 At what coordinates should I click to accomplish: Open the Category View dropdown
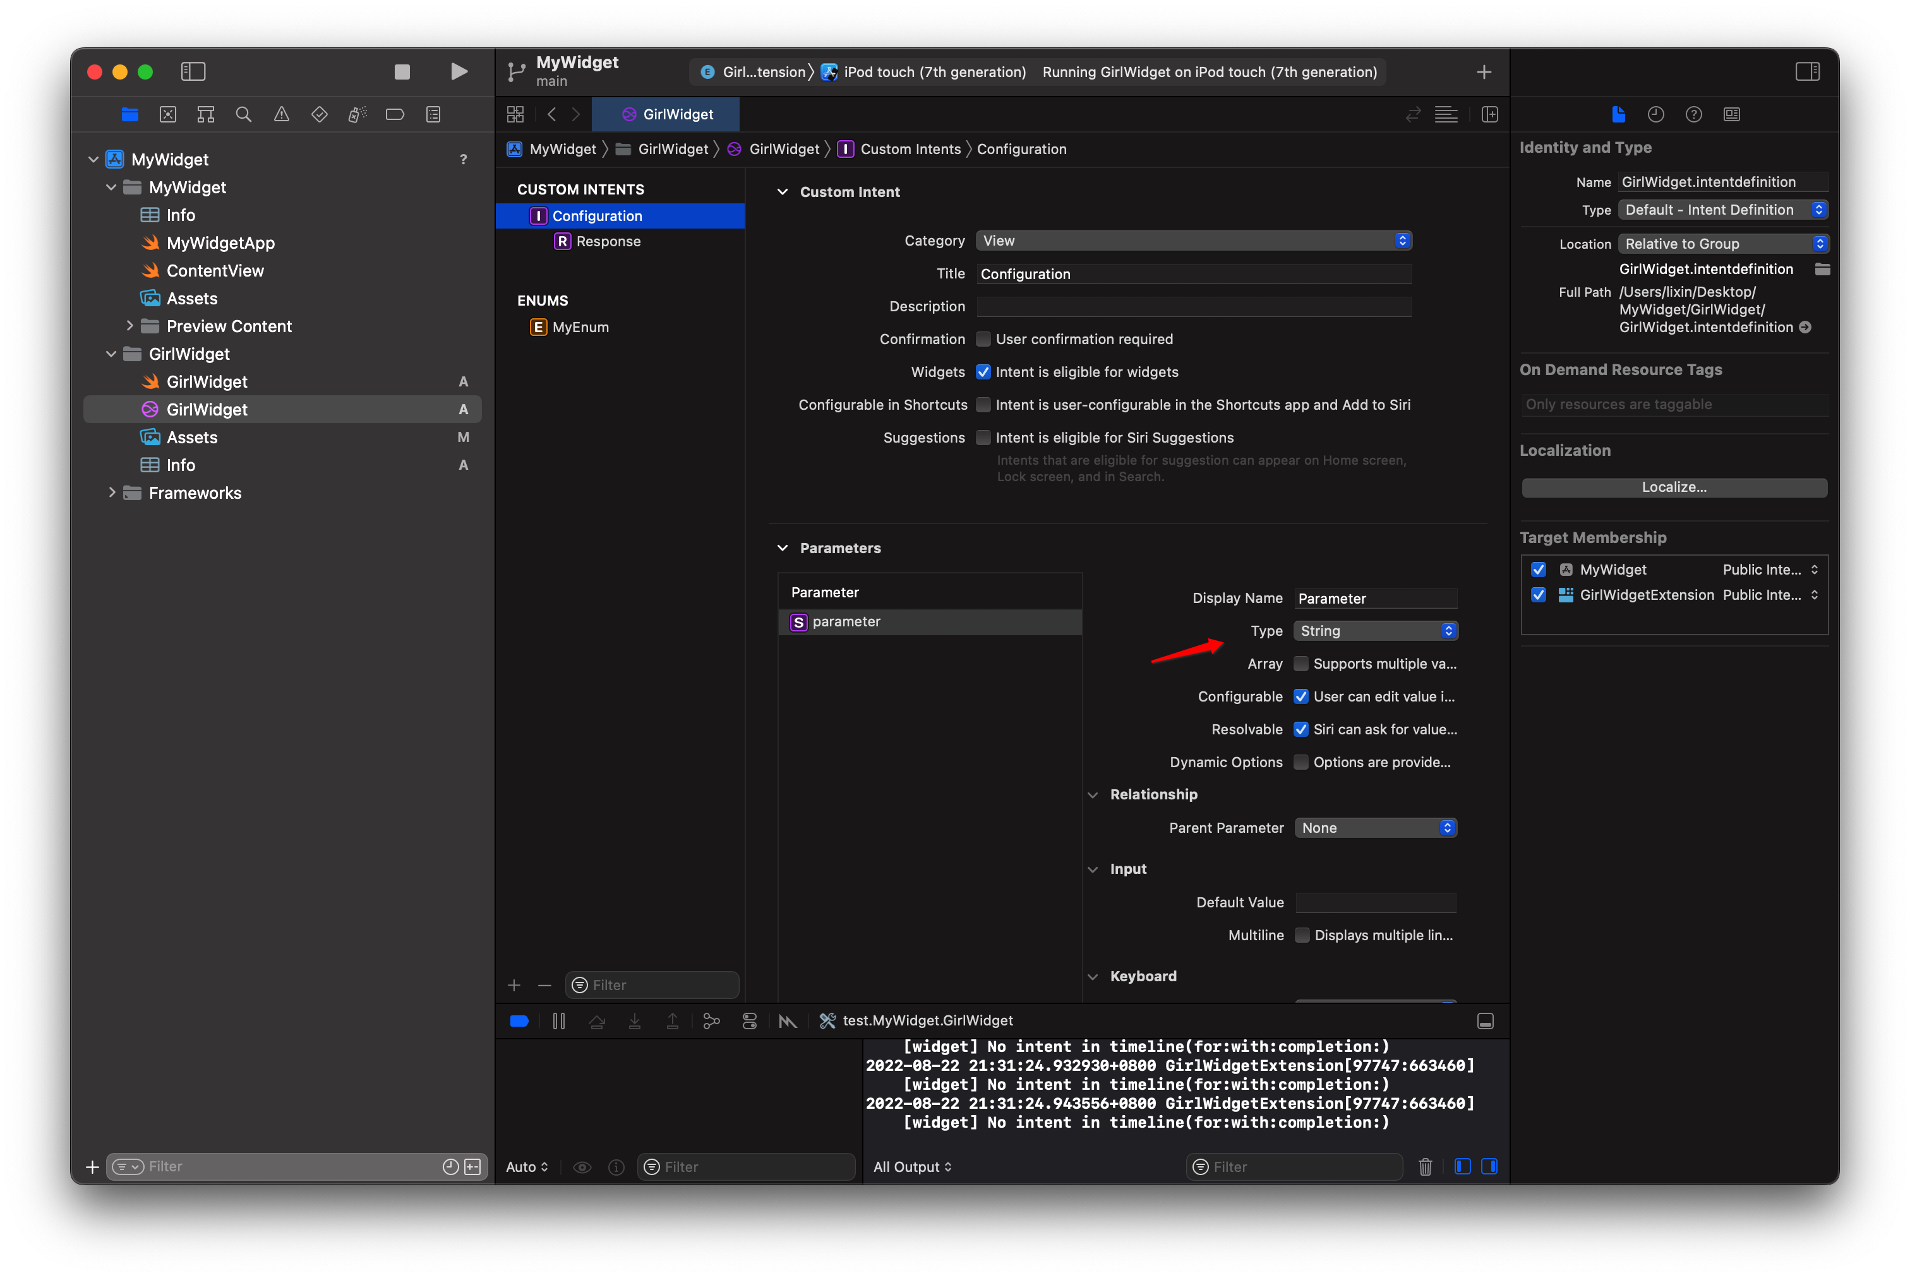(1194, 241)
